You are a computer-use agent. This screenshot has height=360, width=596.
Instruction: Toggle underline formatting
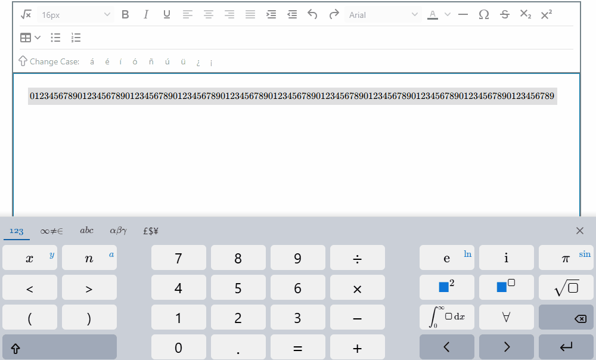click(166, 15)
